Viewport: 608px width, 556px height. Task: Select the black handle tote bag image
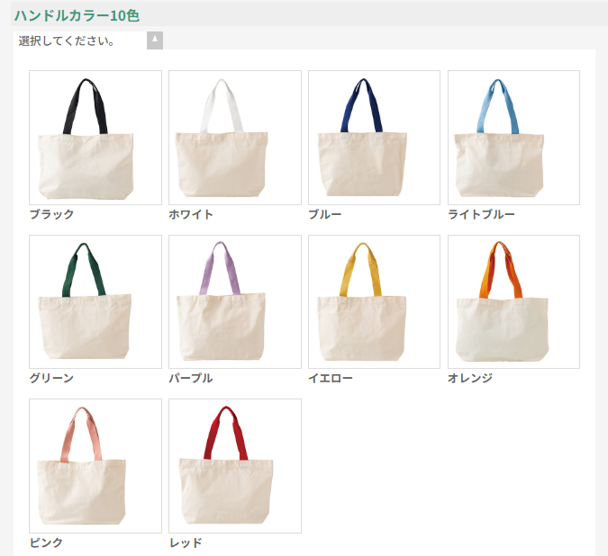(x=95, y=138)
